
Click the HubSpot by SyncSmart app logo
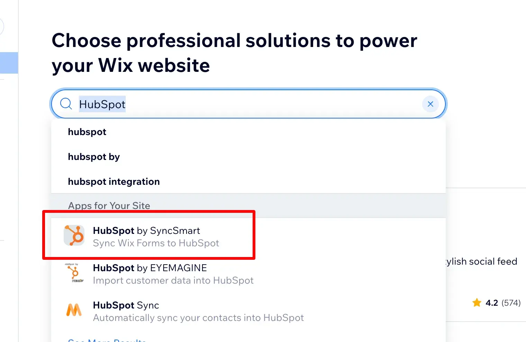(x=74, y=236)
